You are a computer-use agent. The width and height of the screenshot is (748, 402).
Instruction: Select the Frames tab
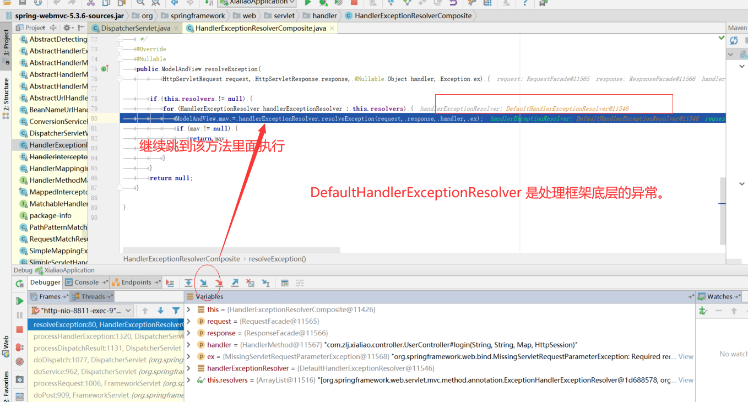point(50,297)
